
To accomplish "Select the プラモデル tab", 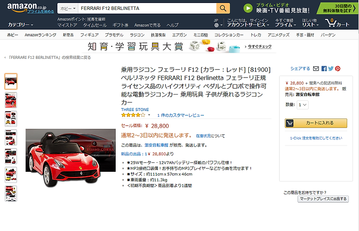I will pos(114,35).
